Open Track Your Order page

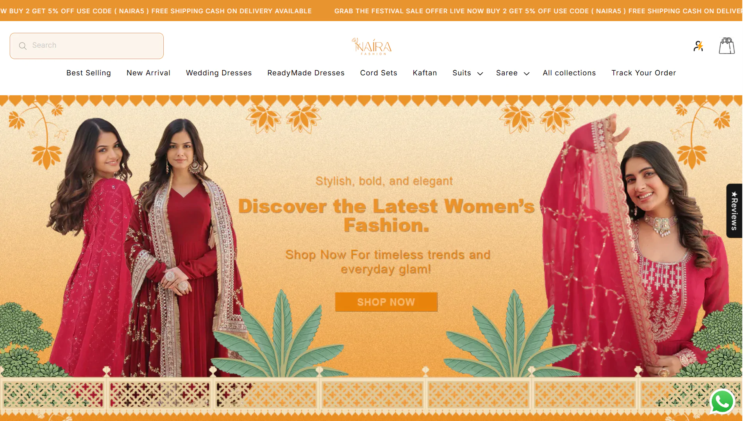tap(643, 73)
